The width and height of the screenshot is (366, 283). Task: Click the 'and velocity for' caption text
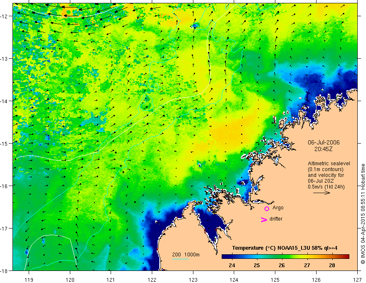[x=326, y=175]
